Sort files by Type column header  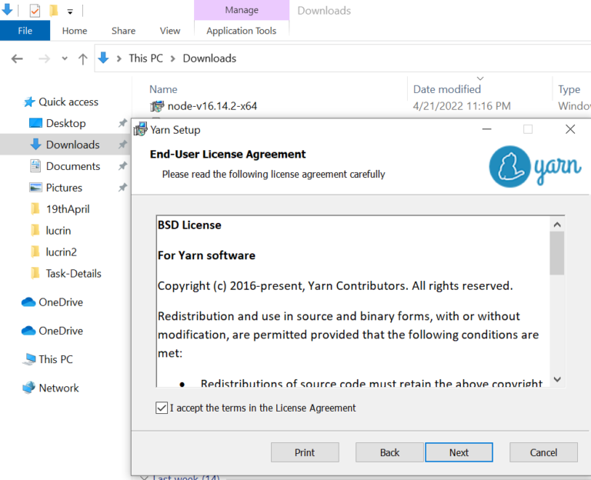569,89
